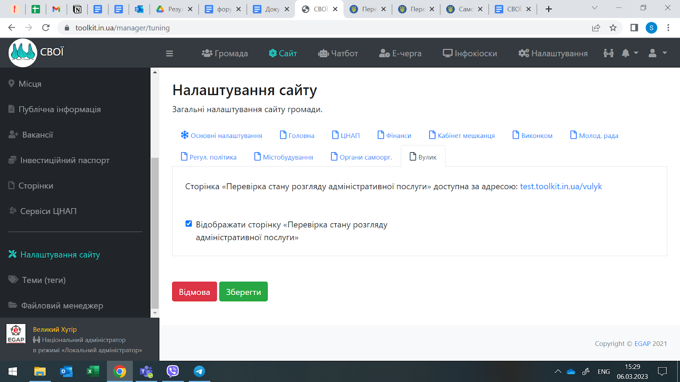The height and width of the screenshot is (382, 680).
Task: Open Файловий менеджер in the sidebar
Action: point(62,306)
